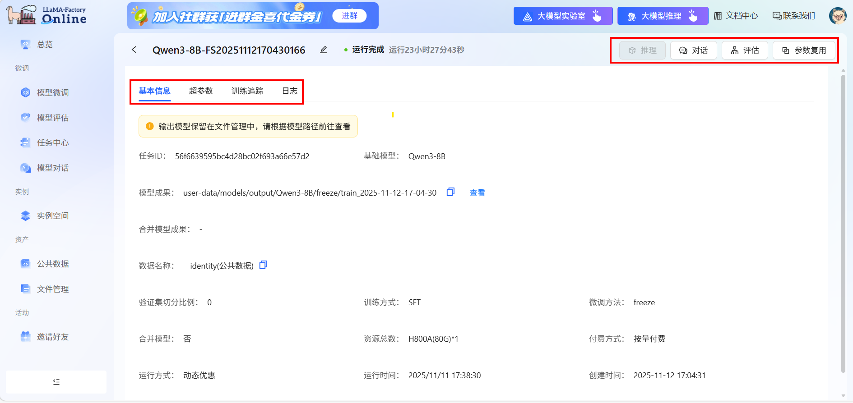Click the freeze fine-tuning method value

pyautogui.click(x=644, y=302)
